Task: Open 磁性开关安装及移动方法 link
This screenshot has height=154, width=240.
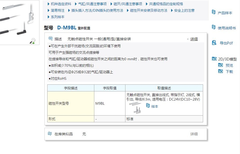Action: click(148, 10)
